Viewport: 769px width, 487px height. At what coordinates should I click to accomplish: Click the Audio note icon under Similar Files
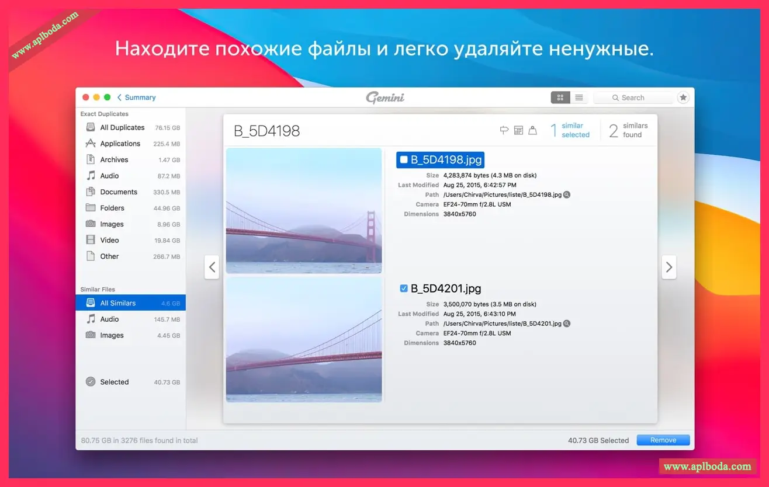[x=91, y=319]
